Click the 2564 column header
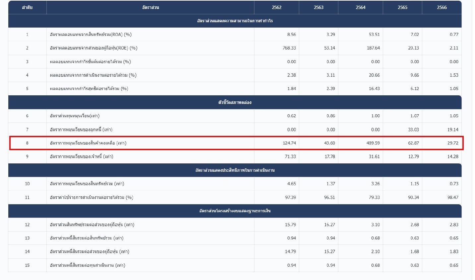This screenshot has height=280, width=475. pos(360,7)
